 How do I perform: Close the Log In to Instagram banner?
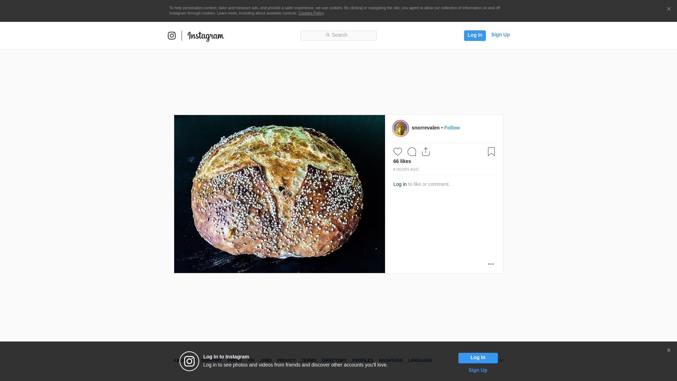pos(669,350)
